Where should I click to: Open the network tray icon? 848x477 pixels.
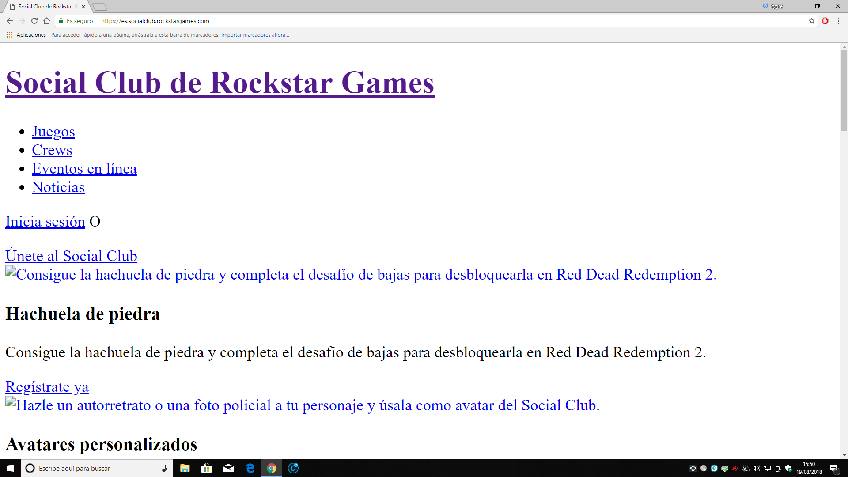coord(767,468)
